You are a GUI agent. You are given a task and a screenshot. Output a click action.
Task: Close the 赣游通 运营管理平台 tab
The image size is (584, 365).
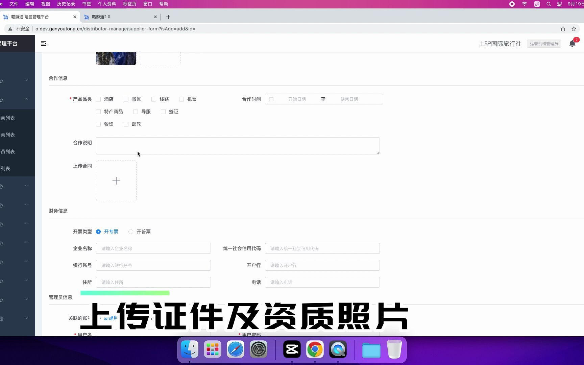click(75, 17)
